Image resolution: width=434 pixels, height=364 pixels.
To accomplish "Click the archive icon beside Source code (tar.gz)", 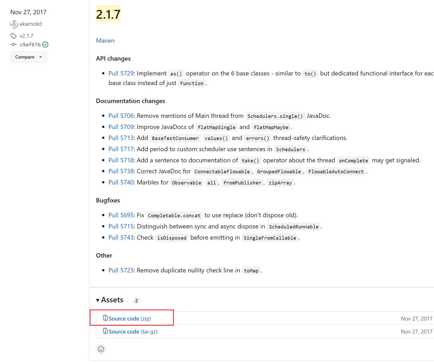I will (105, 331).
